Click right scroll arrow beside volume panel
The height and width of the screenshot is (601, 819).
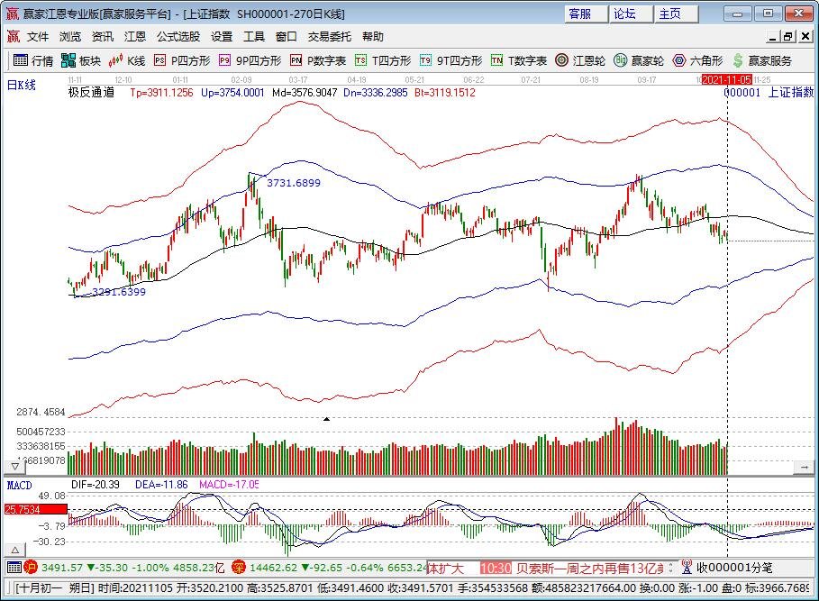[x=805, y=468]
